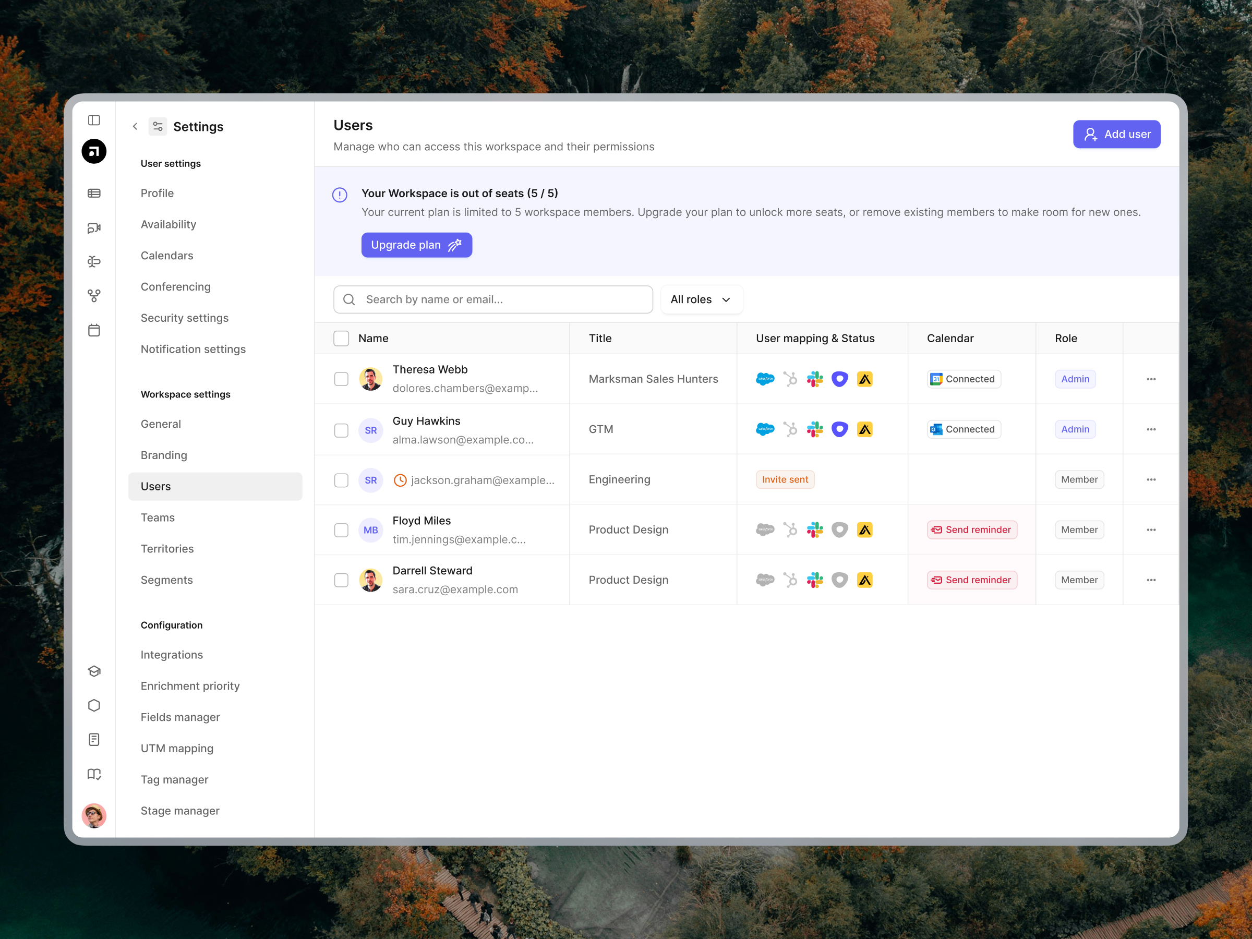
Task: Toggle the select-all checkbox in the Name header
Action: pyautogui.click(x=341, y=338)
